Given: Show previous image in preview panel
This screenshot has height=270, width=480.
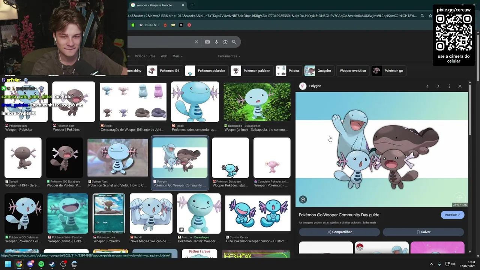Looking at the screenshot, I should (427, 86).
